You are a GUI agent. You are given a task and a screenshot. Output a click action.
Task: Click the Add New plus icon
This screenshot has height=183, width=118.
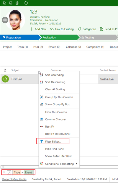(32, 29)
